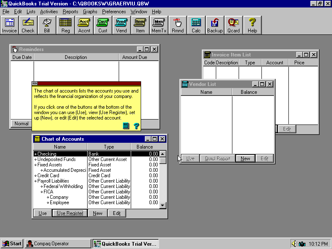Open the Lists menu
This screenshot has width=332, height=249.
31,12
